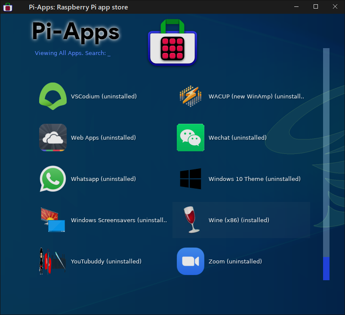Screen dimensions: 345x315
Task: Click the large Pi-Apps shopping bag logo
Action: 172,42
